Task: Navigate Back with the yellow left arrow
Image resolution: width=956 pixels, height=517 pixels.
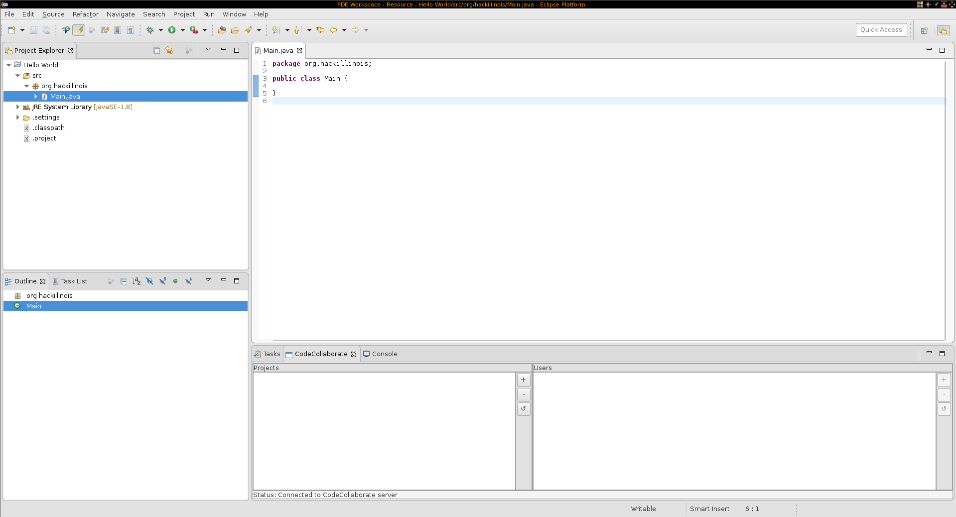Action: pyautogui.click(x=333, y=30)
